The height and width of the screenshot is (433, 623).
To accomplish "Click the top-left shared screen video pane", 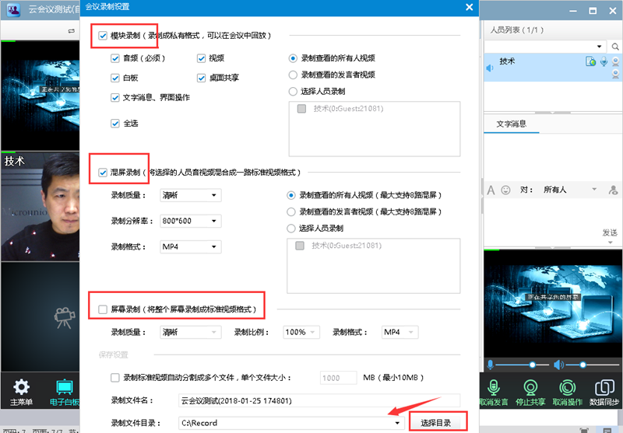I will [x=40, y=95].
